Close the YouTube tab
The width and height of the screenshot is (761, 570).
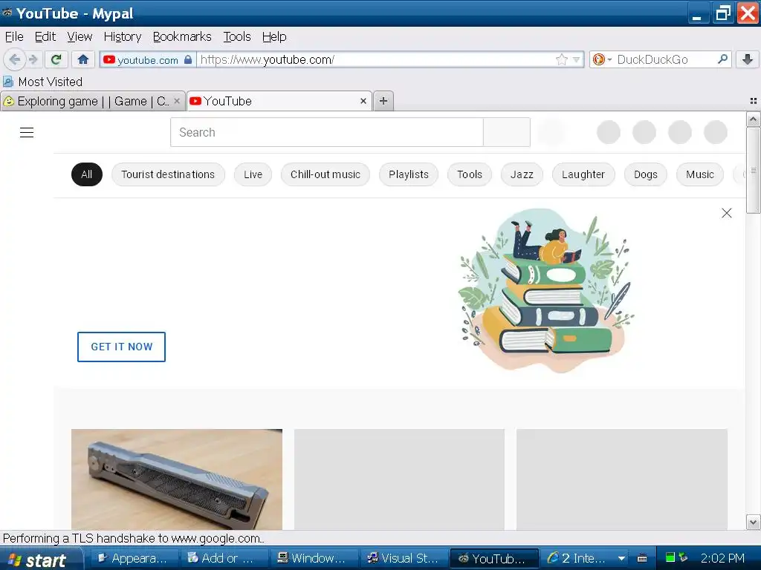[363, 101]
